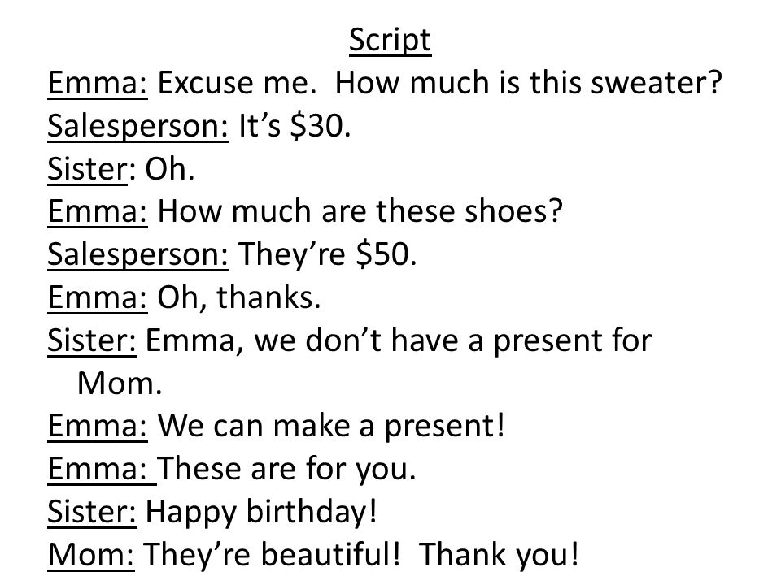Screen dimensions: 781x585
Task: Select the underlined Mom speaker label
Action: [91, 555]
